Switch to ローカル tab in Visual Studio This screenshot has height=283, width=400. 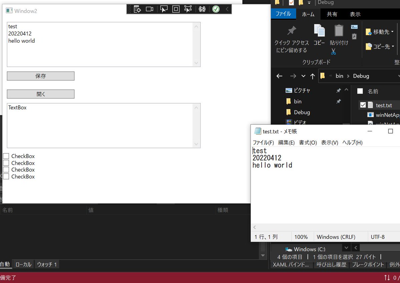point(23,265)
